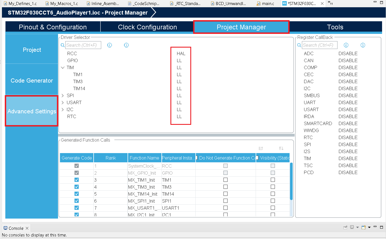Viewport: 386px width, 239px height.
Task: Go to next Driver Selector search result
Action: (x=126, y=45)
